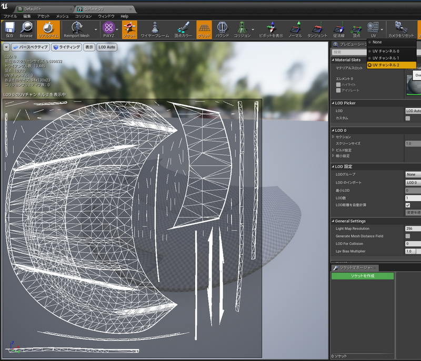Viewport: 421px width, 361px height.
Task: Toggle normals display
Action: pyautogui.click(x=295, y=30)
